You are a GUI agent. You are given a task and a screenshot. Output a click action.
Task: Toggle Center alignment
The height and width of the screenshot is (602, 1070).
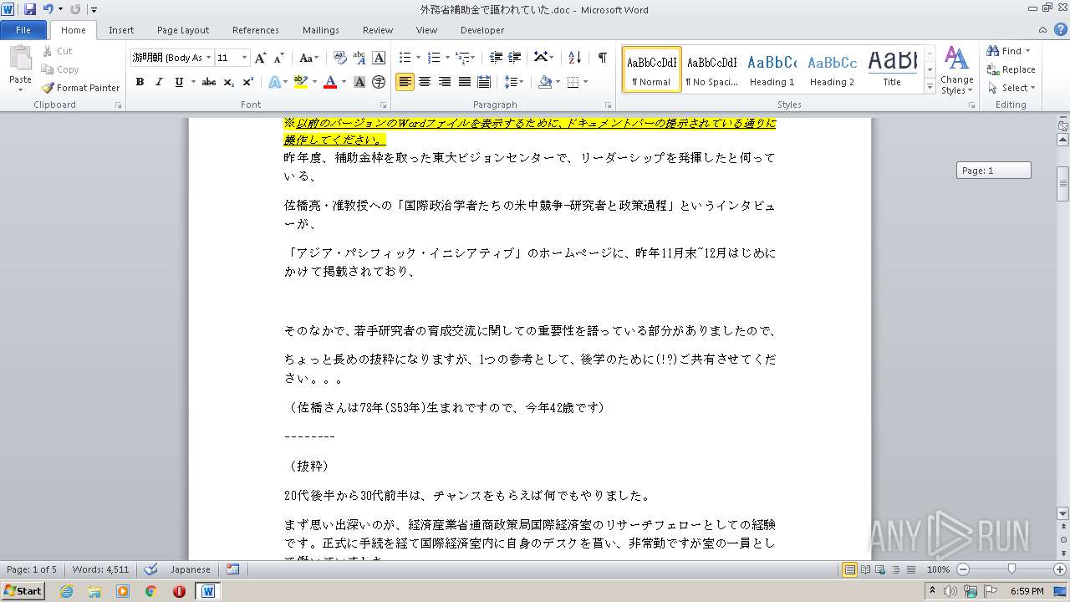click(x=425, y=82)
